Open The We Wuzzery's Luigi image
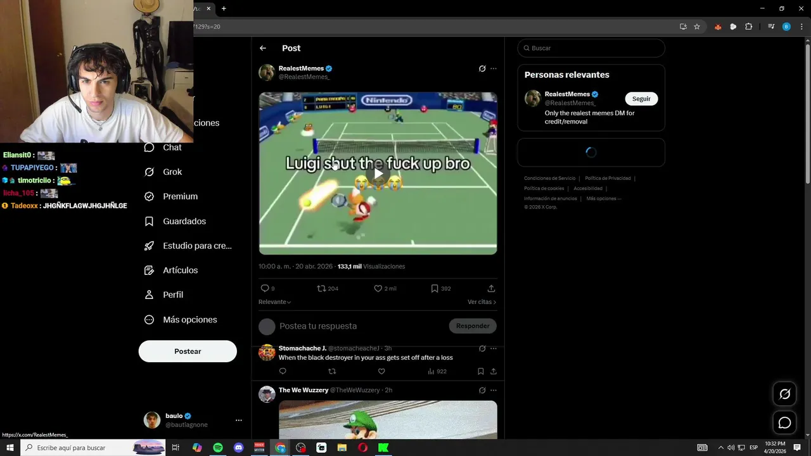This screenshot has width=811, height=456. pos(388,419)
